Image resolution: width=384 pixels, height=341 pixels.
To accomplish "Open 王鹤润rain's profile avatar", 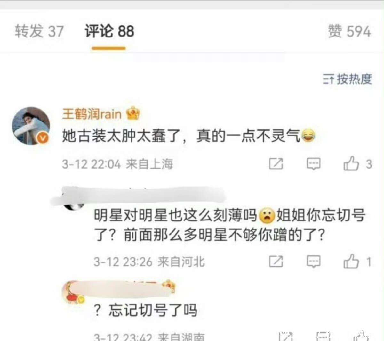I will 31,126.
